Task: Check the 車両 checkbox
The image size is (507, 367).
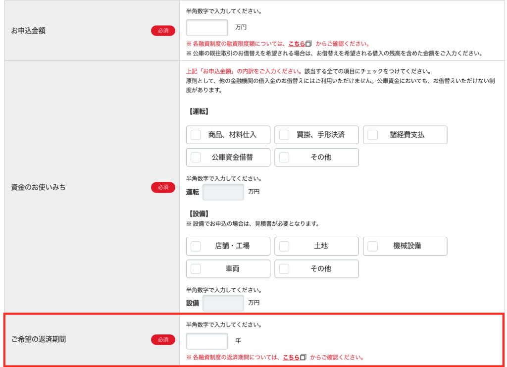Action: tap(196, 269)
